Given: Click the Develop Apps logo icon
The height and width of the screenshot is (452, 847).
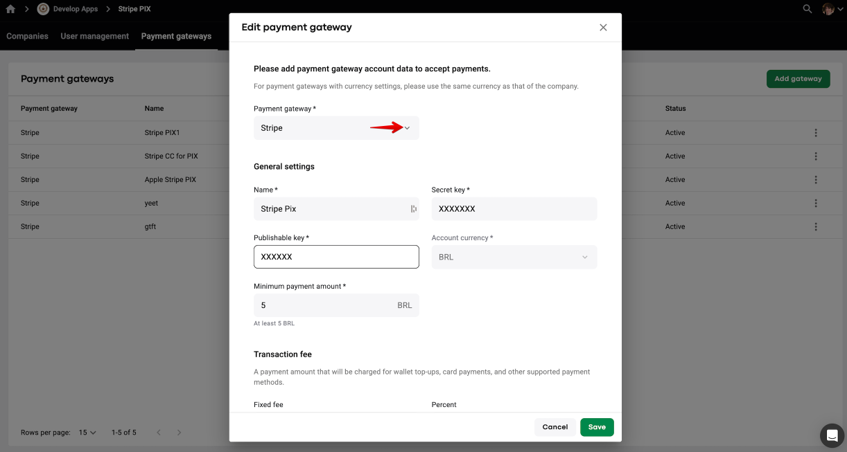Looking at the screenshot, I should click(43, 9).
